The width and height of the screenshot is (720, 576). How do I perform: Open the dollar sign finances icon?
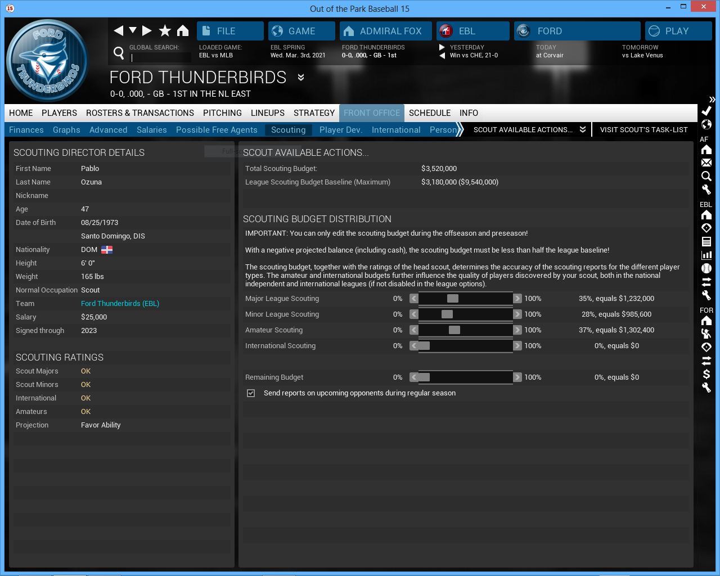click(x=706, y=374)
